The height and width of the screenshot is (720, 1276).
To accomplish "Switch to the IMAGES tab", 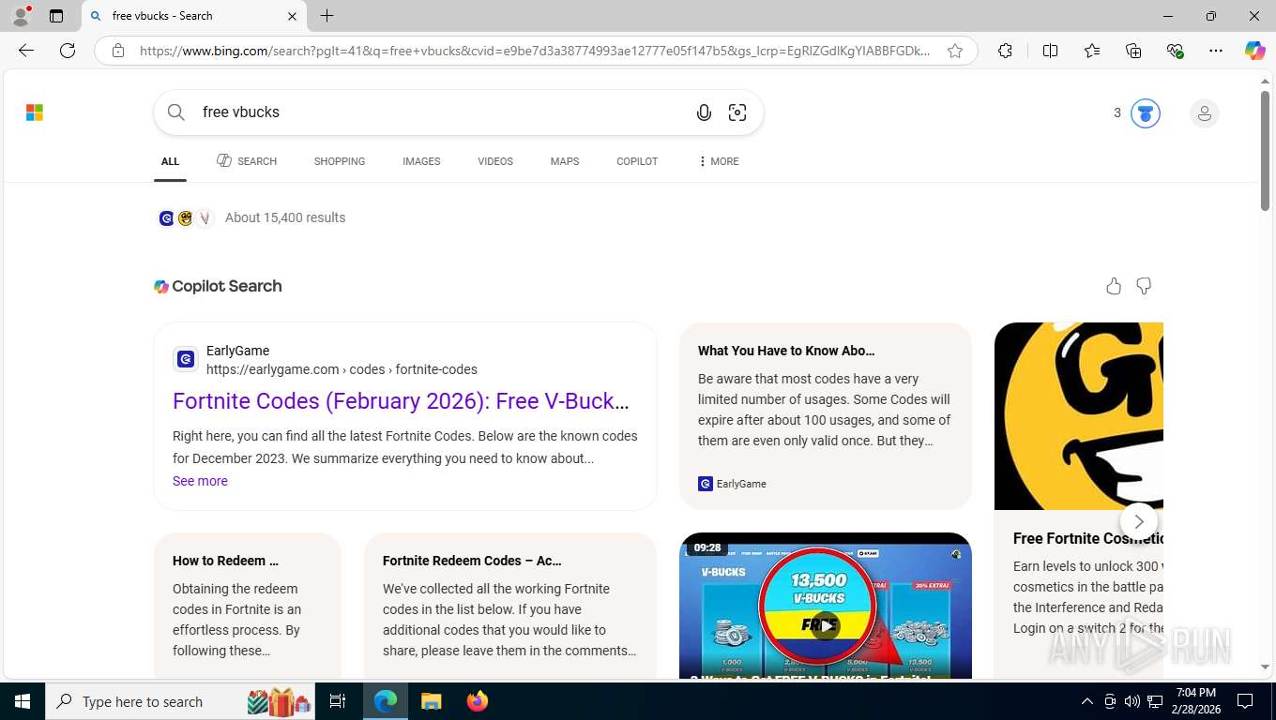I will coord(421,161).
